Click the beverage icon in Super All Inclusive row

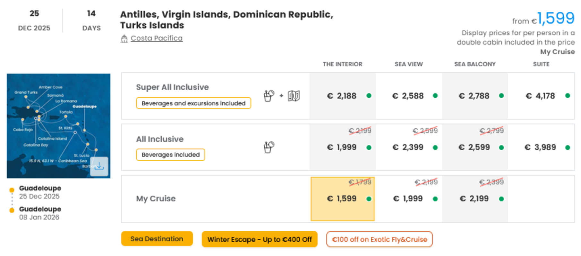269,96
